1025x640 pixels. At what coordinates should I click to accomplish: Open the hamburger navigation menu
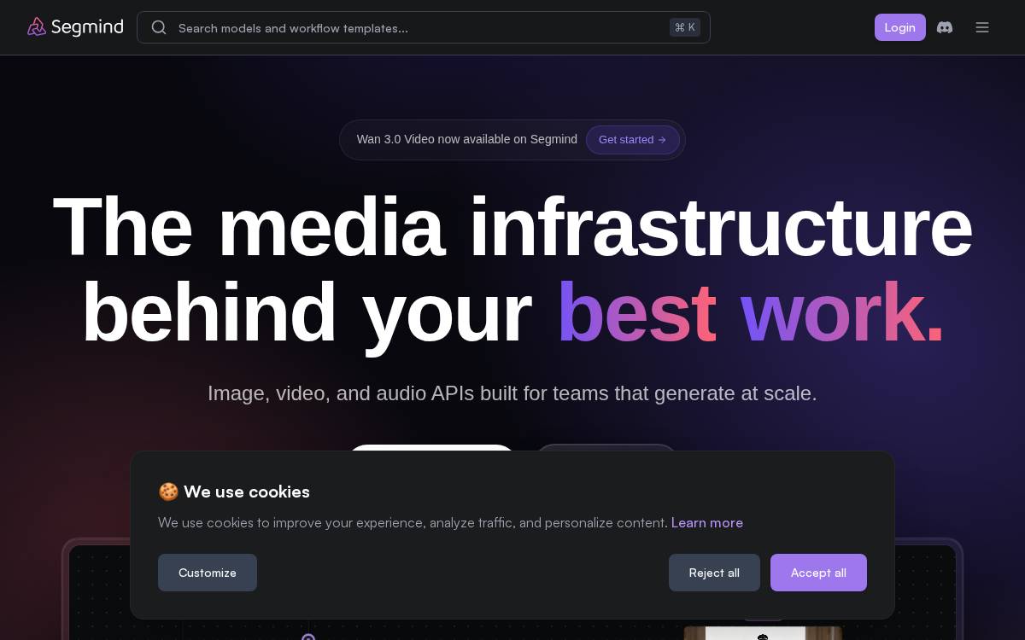click(982, 27)
